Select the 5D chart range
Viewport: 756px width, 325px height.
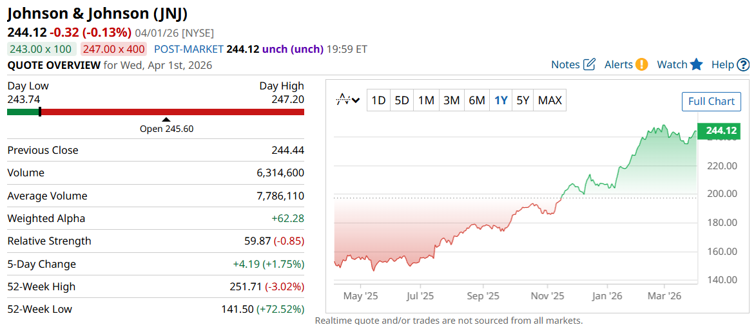pos(402,100)
